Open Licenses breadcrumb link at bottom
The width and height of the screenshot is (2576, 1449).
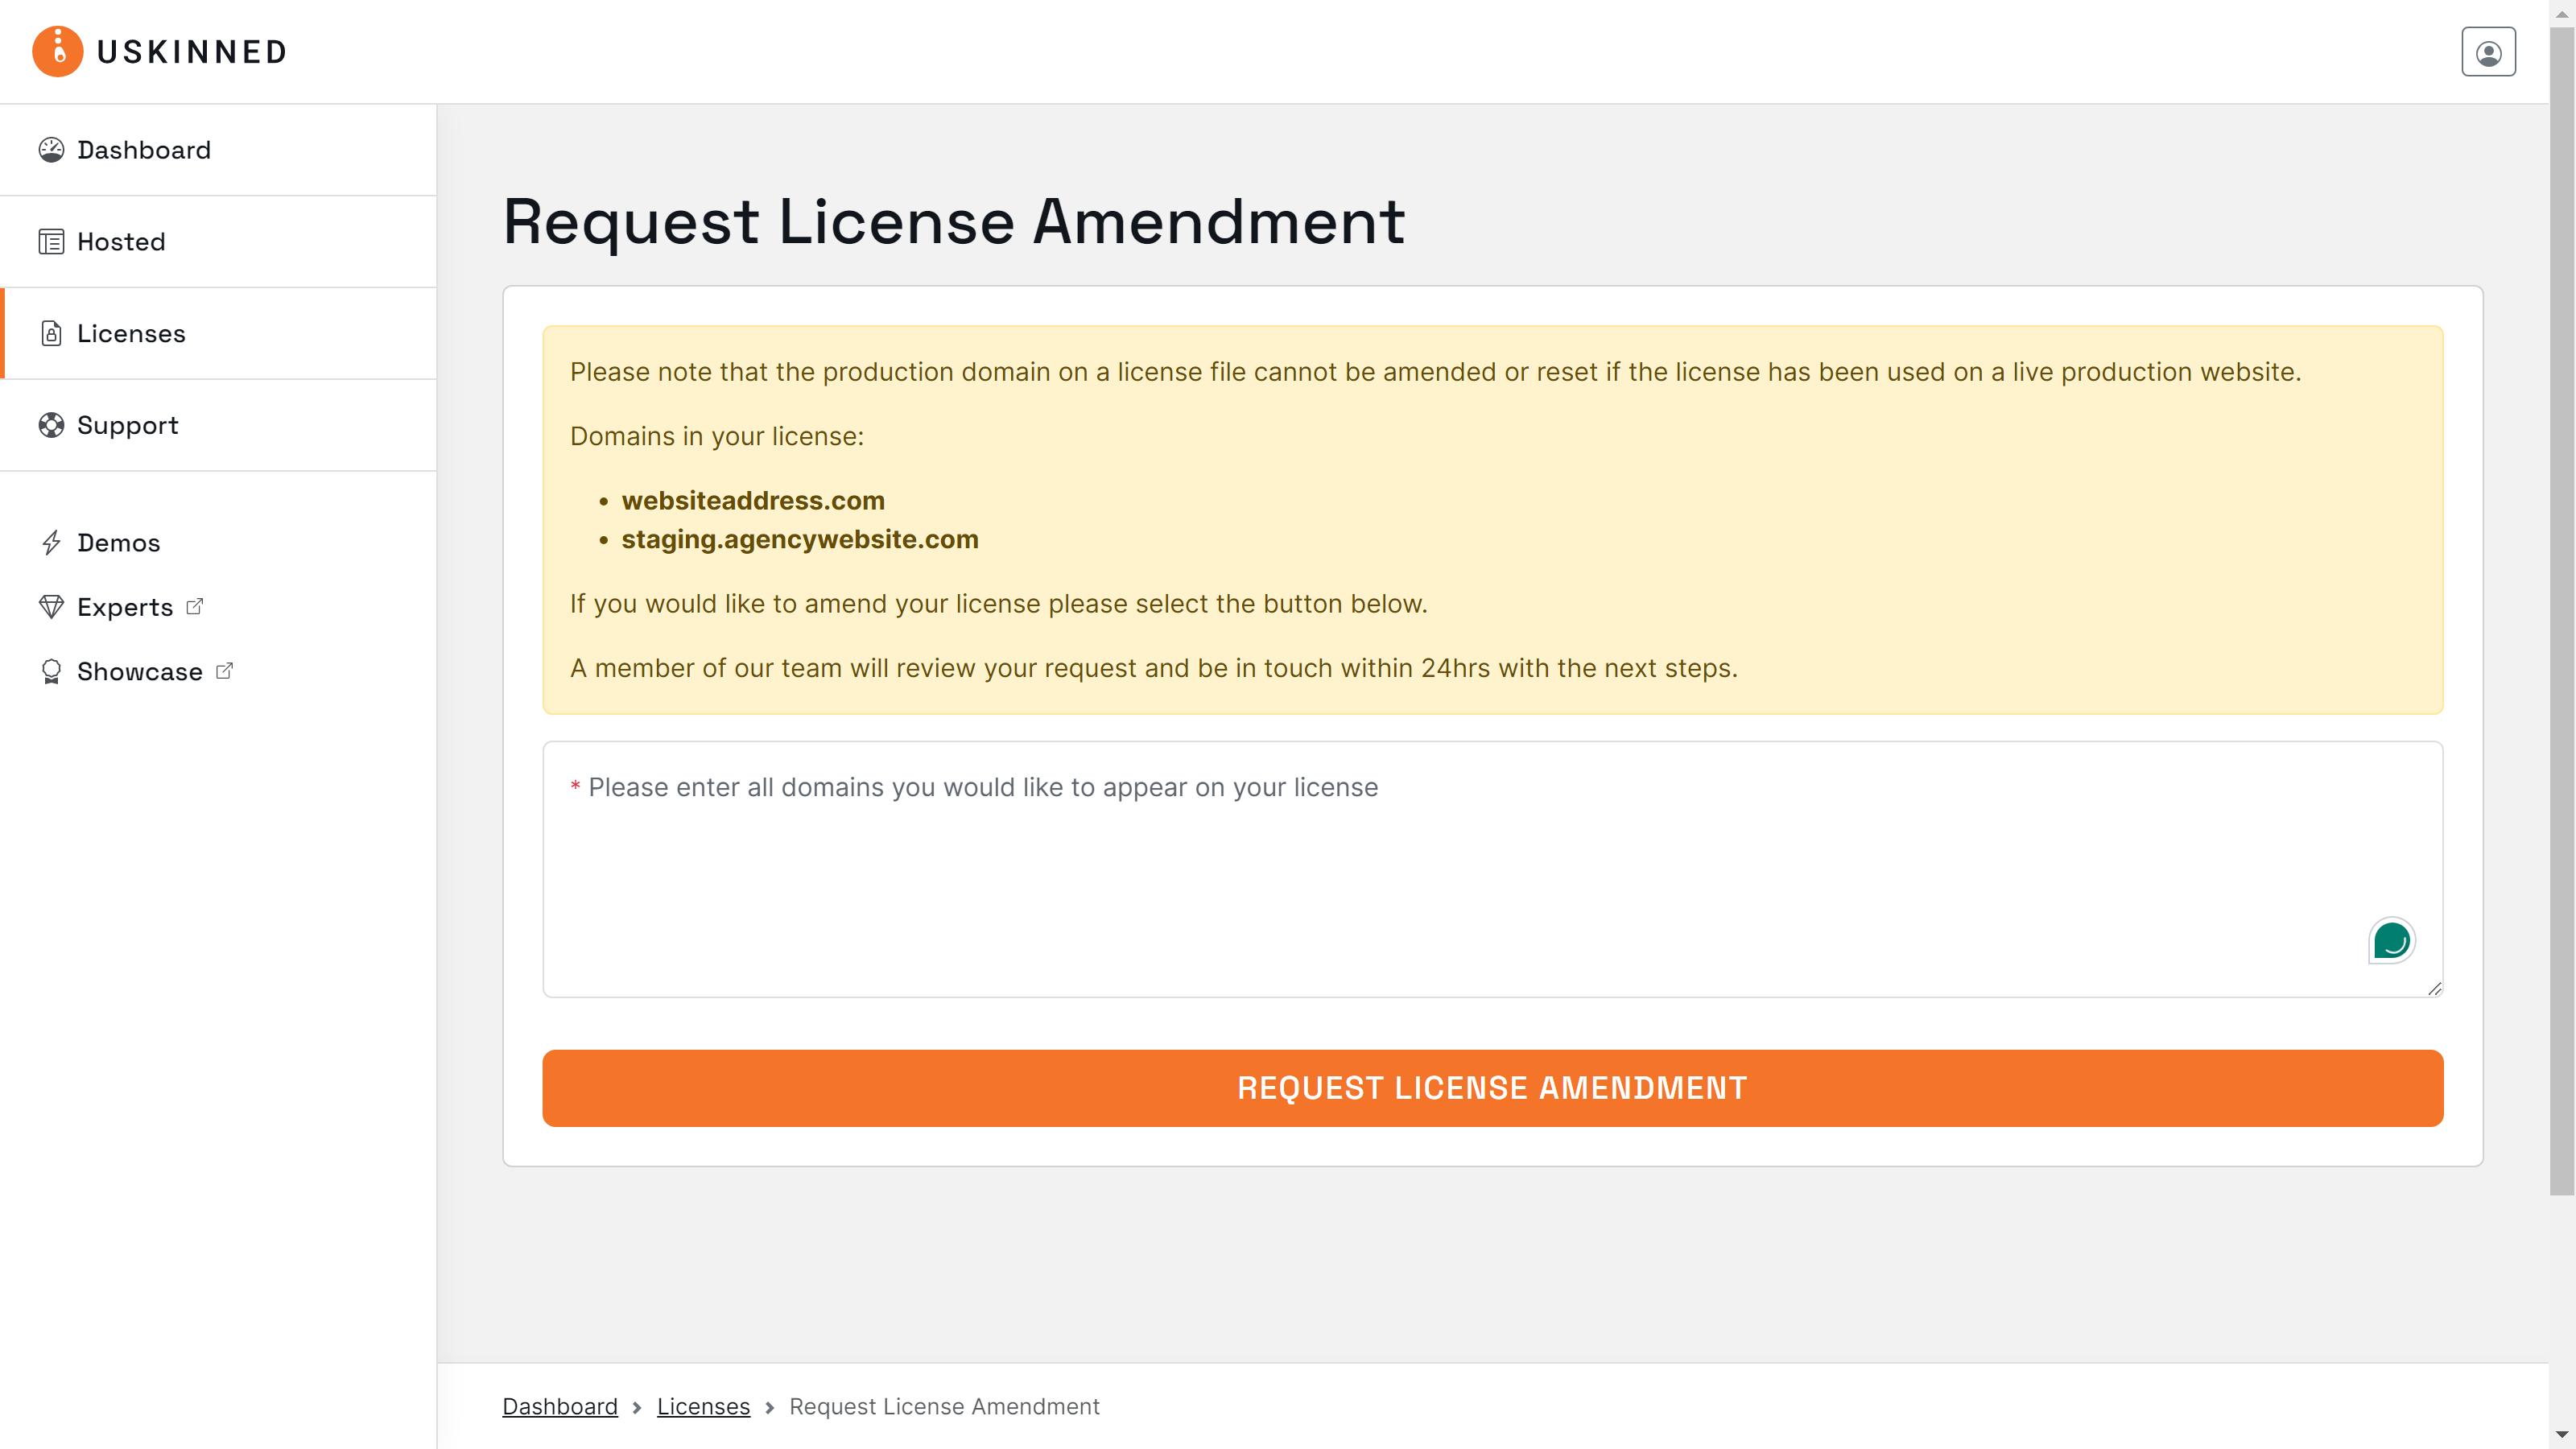(703, 1406)
